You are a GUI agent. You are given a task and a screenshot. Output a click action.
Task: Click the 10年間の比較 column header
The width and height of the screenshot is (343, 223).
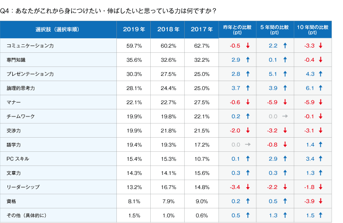(313, 29)
